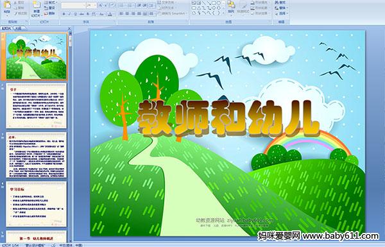The image size is (385, 247).
Task: Toggle Italic formatting in Font group
Action: coord(69,14)
